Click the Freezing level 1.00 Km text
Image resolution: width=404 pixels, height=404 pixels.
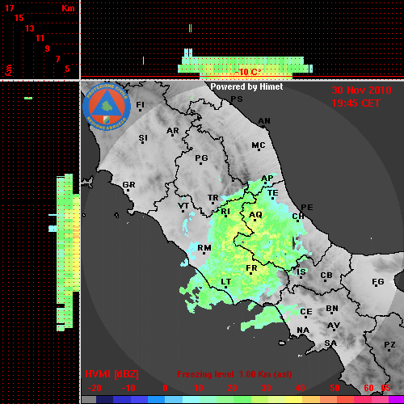click(x=234, y=374)
